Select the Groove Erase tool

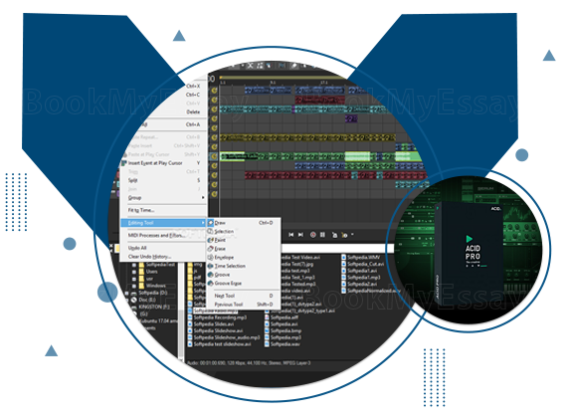[228, 284]
